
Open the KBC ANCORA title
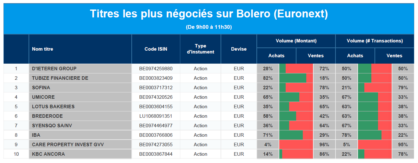click(x=48, y=154)
